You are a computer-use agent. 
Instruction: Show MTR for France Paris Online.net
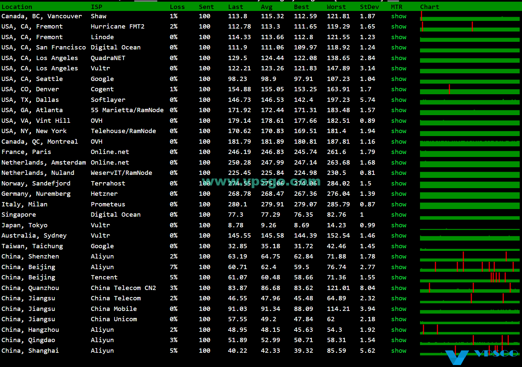[x=398, y=152]
